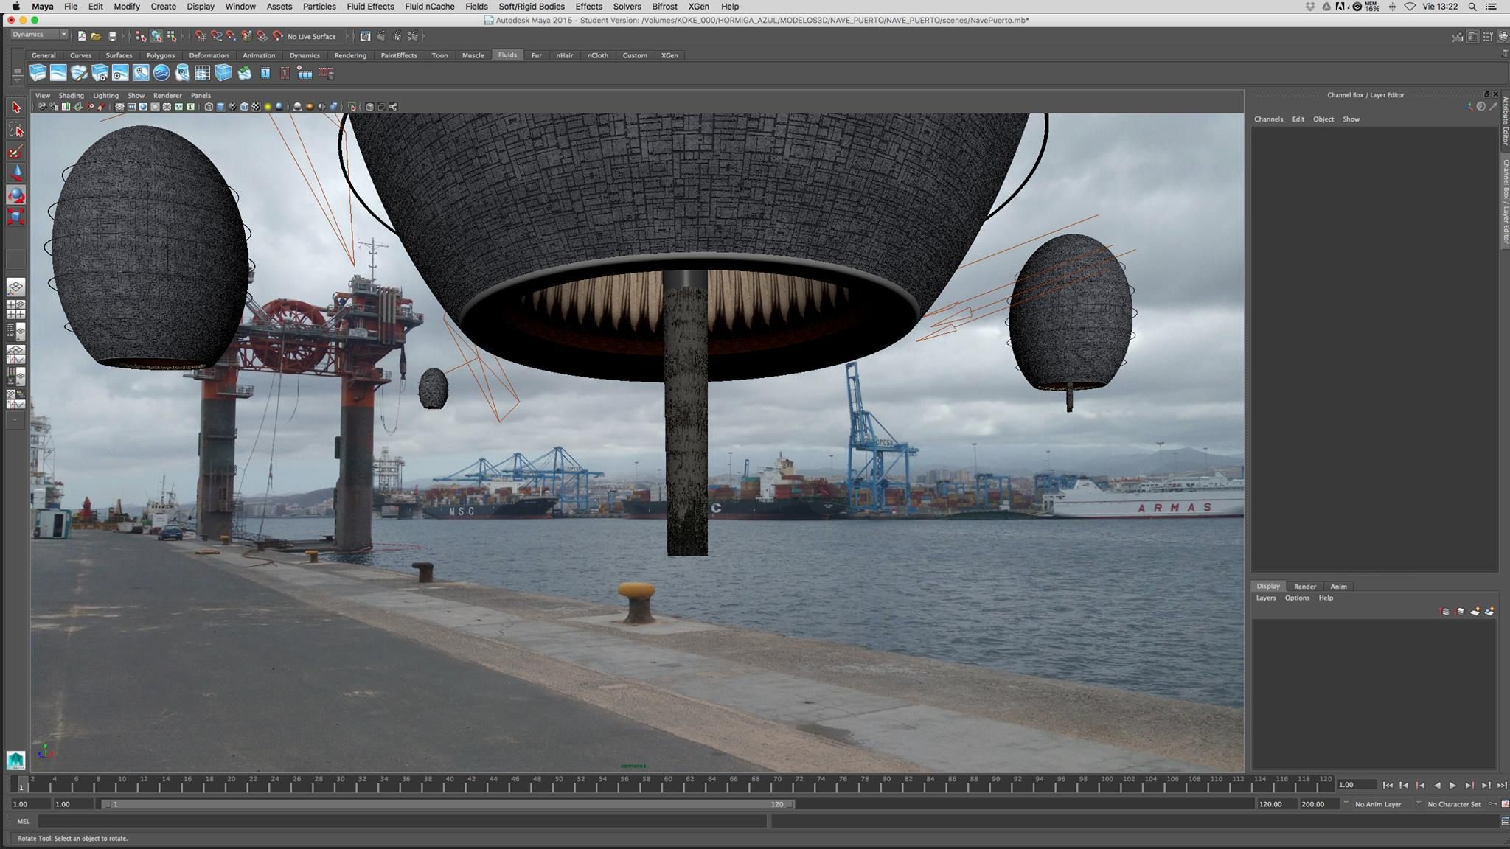Viewport: 1510px width, 849px height.
Task: Play animation forwards
Action: (1452, 786)
